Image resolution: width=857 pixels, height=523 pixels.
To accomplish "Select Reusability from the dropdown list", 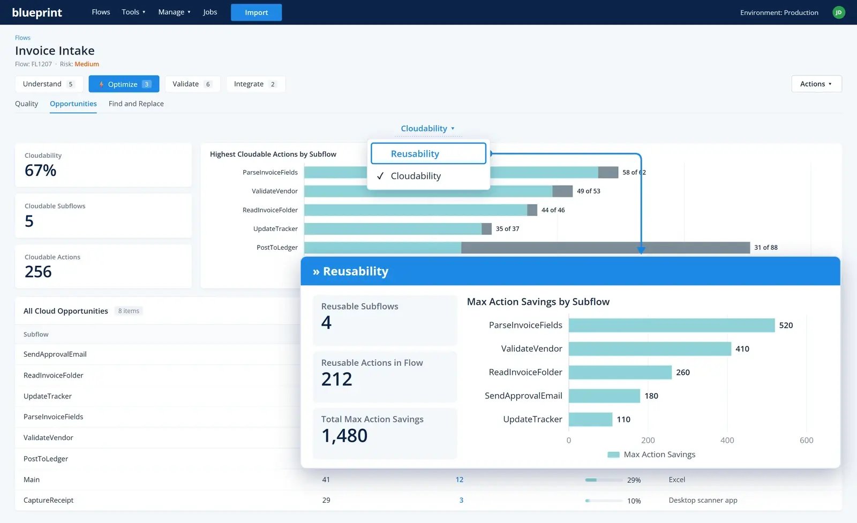I will 428,153.
